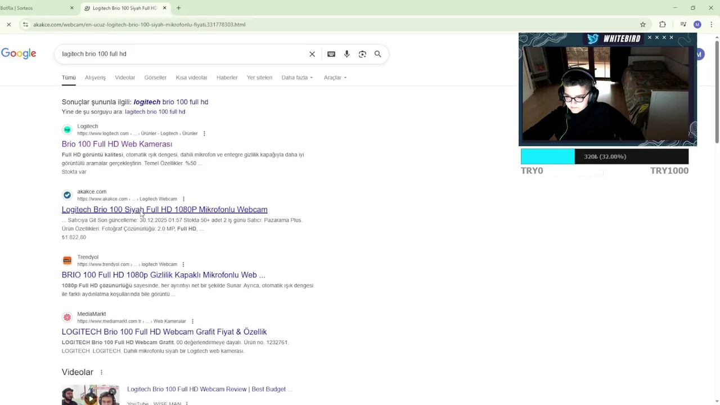Click the magnifier search button
The height and width of the screenshot is (405, 720).
[378, 54]
